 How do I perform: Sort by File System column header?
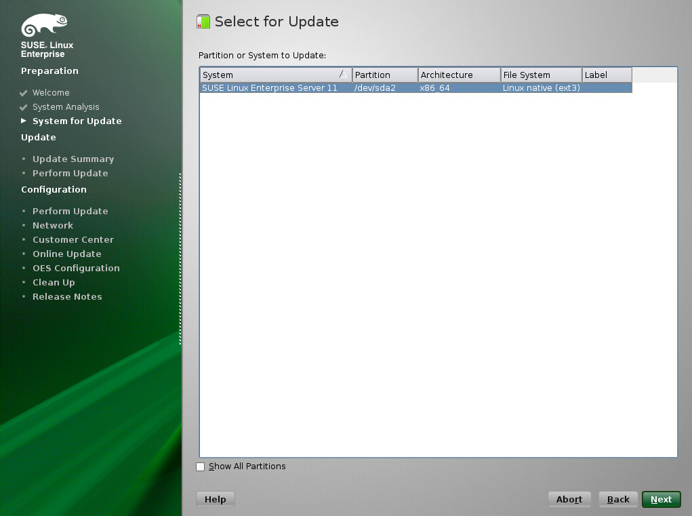542,75
